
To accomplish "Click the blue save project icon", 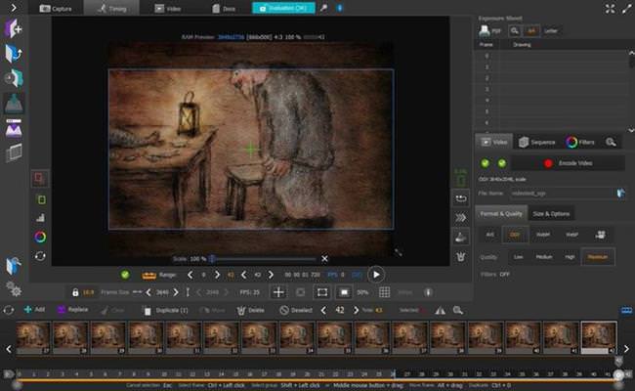I will (x=14, y=266).
